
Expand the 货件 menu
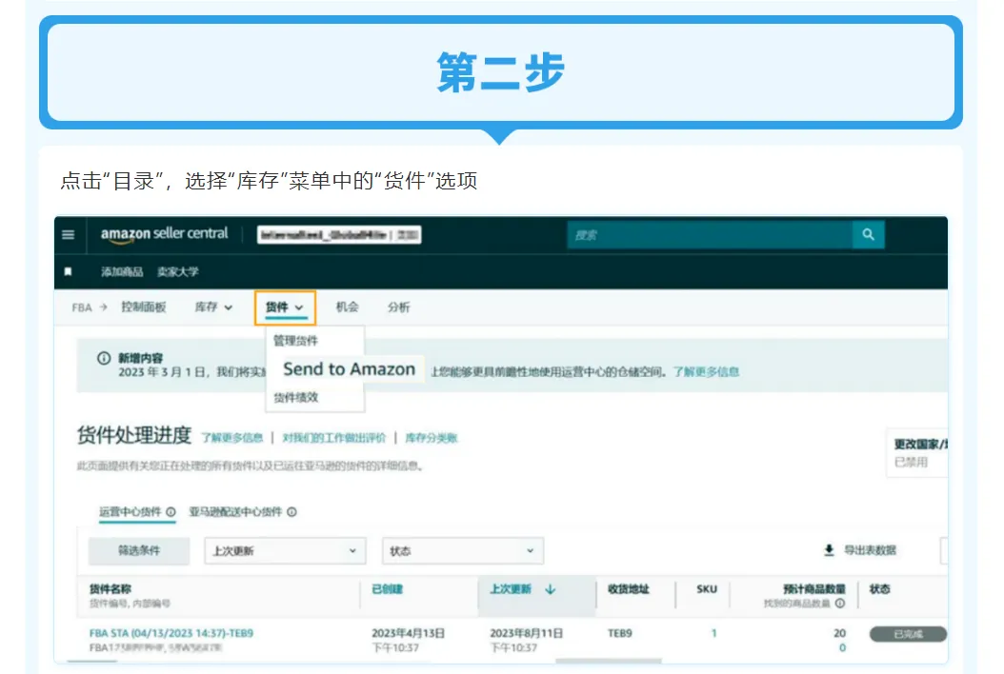click(285, 307)
